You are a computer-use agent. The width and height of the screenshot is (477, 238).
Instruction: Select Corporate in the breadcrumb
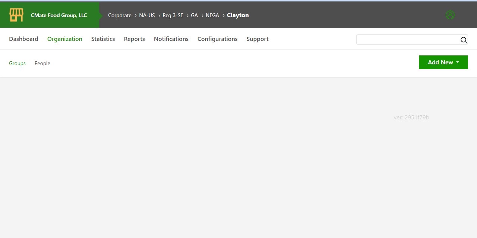120,15
